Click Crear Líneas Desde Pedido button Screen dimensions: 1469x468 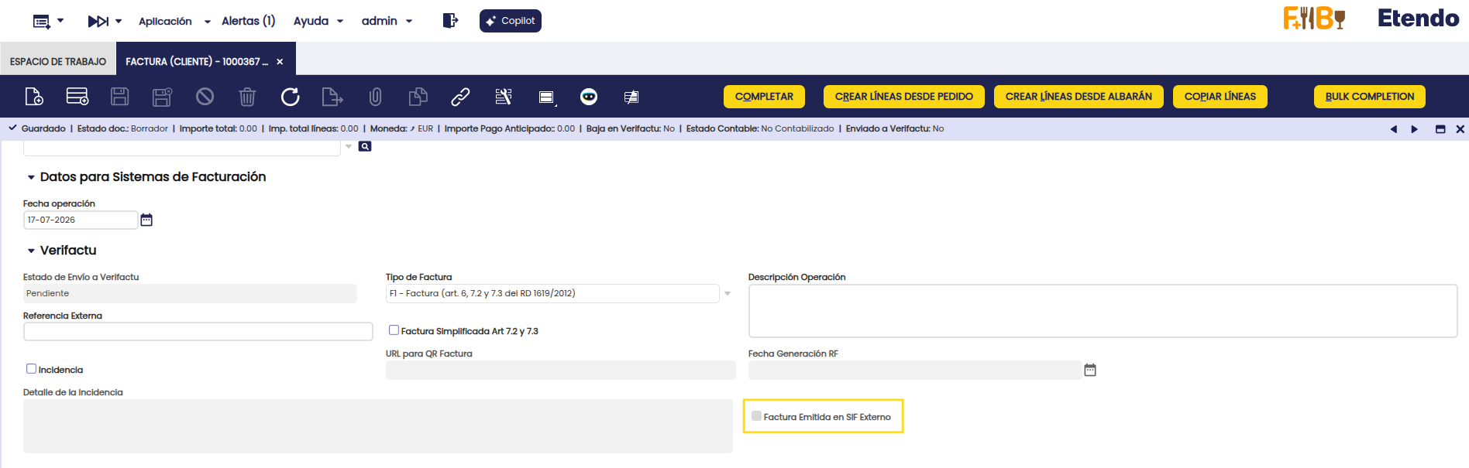pos(903,97)
